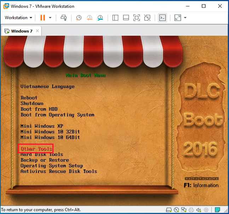
Task: Select the Windows 7 VM tab
Action: click(x=21, y=31)
